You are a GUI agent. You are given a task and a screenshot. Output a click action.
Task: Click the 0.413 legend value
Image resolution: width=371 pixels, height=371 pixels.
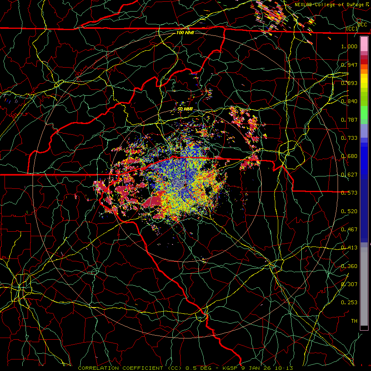click(349, 248)
